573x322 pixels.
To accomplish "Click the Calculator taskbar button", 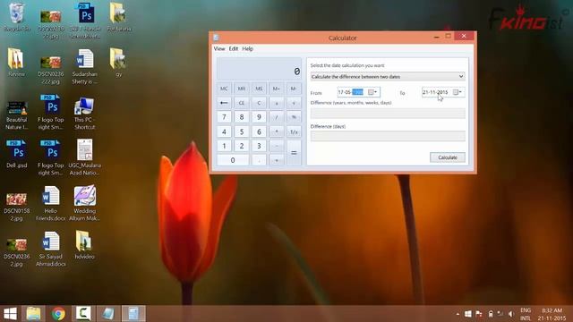I will [133, 314].
